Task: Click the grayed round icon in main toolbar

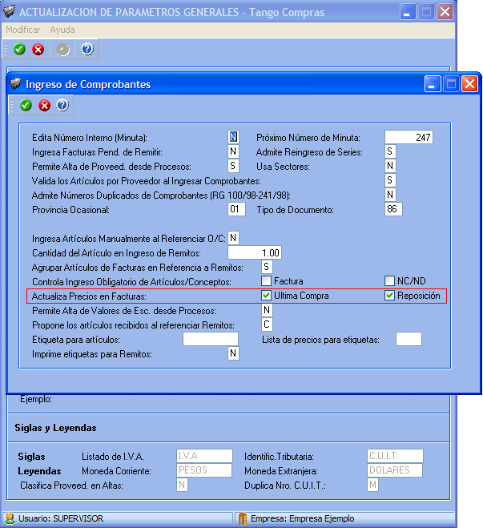Action: 62,49
